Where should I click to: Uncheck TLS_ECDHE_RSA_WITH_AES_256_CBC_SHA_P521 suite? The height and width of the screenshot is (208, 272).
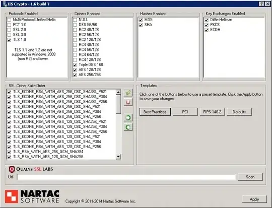click(x=9, y=107)
